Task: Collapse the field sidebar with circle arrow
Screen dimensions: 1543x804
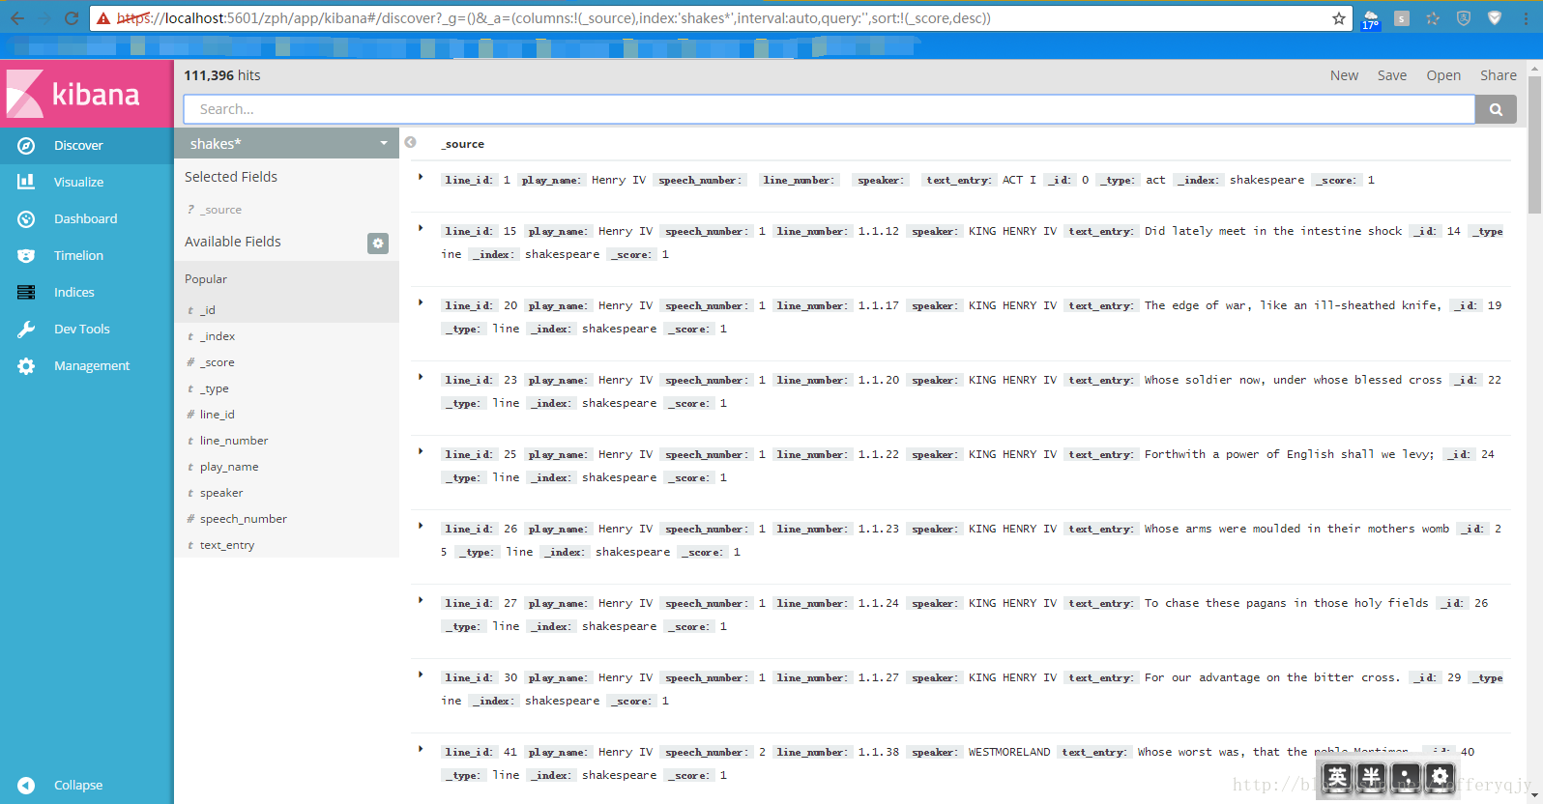Action: [410, 142]
